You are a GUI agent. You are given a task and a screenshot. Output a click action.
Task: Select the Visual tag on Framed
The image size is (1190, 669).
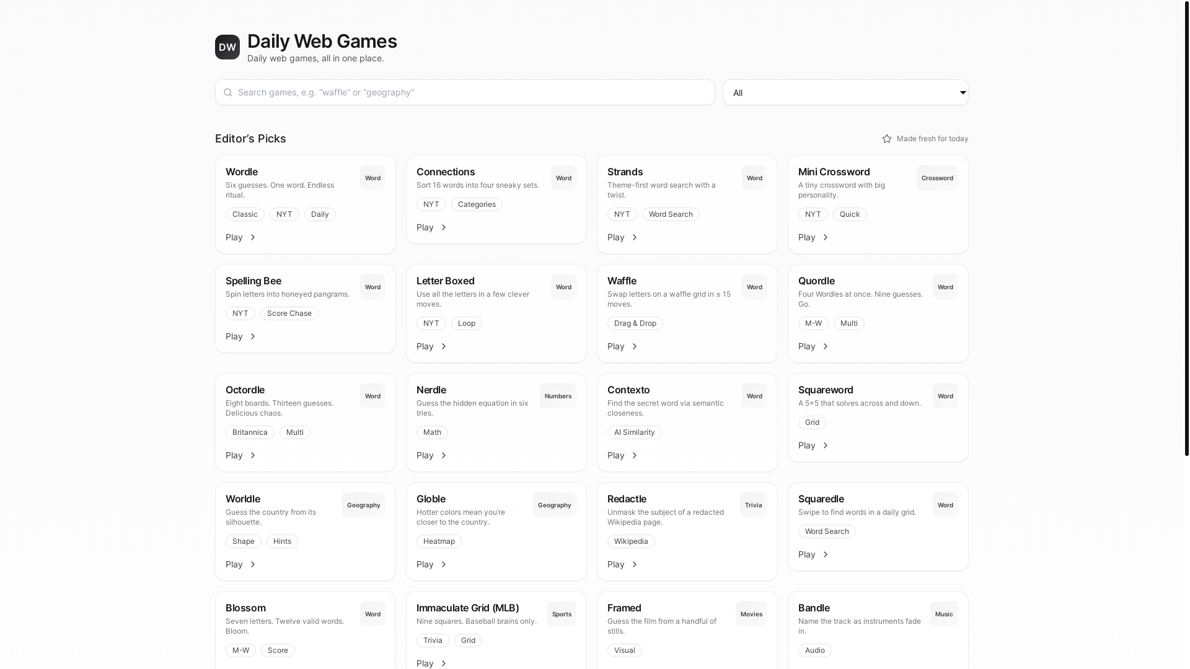click(625, 650)
